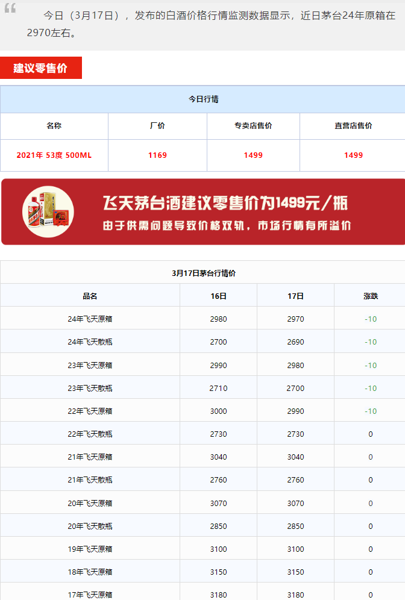405x600 pixels.
Task: Select the 1169 factory price cell
Action: coord(157,155)
